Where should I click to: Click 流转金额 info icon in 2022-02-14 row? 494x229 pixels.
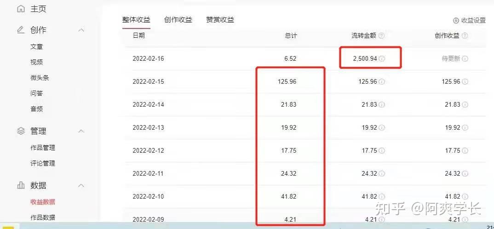click(x=381, y=104)
